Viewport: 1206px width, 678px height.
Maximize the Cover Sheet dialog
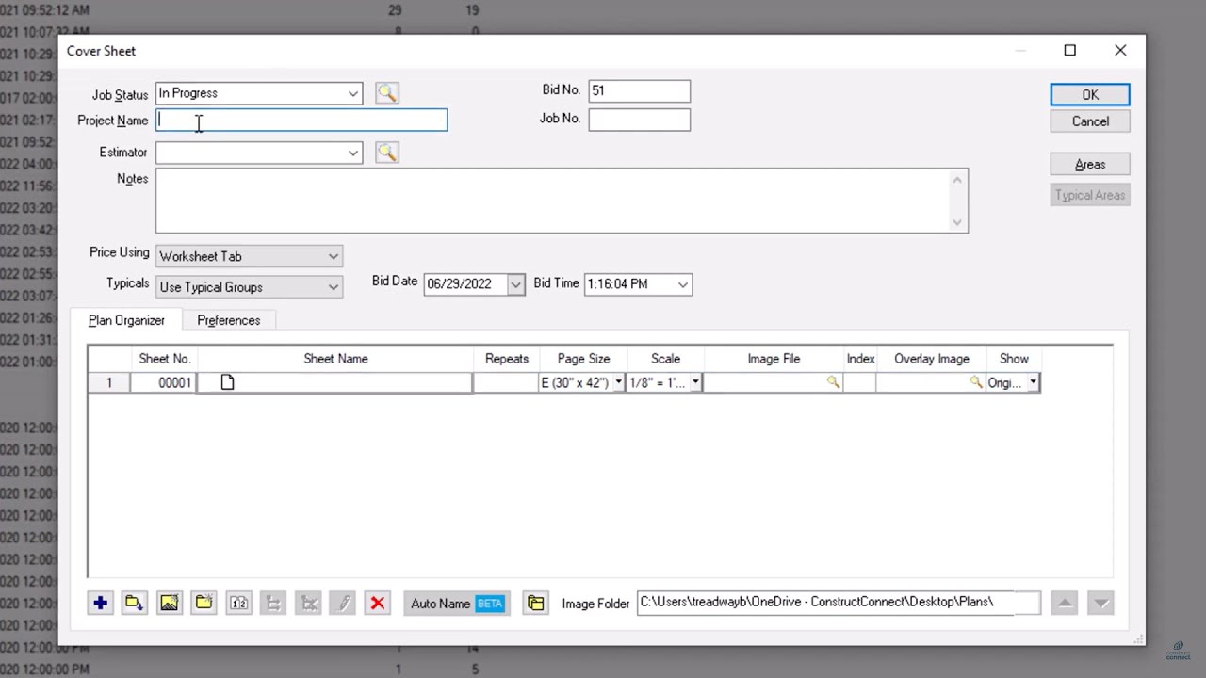pos(1069,51)
